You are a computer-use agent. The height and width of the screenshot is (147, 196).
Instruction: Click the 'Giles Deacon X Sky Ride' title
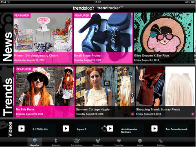pos(152,56)
